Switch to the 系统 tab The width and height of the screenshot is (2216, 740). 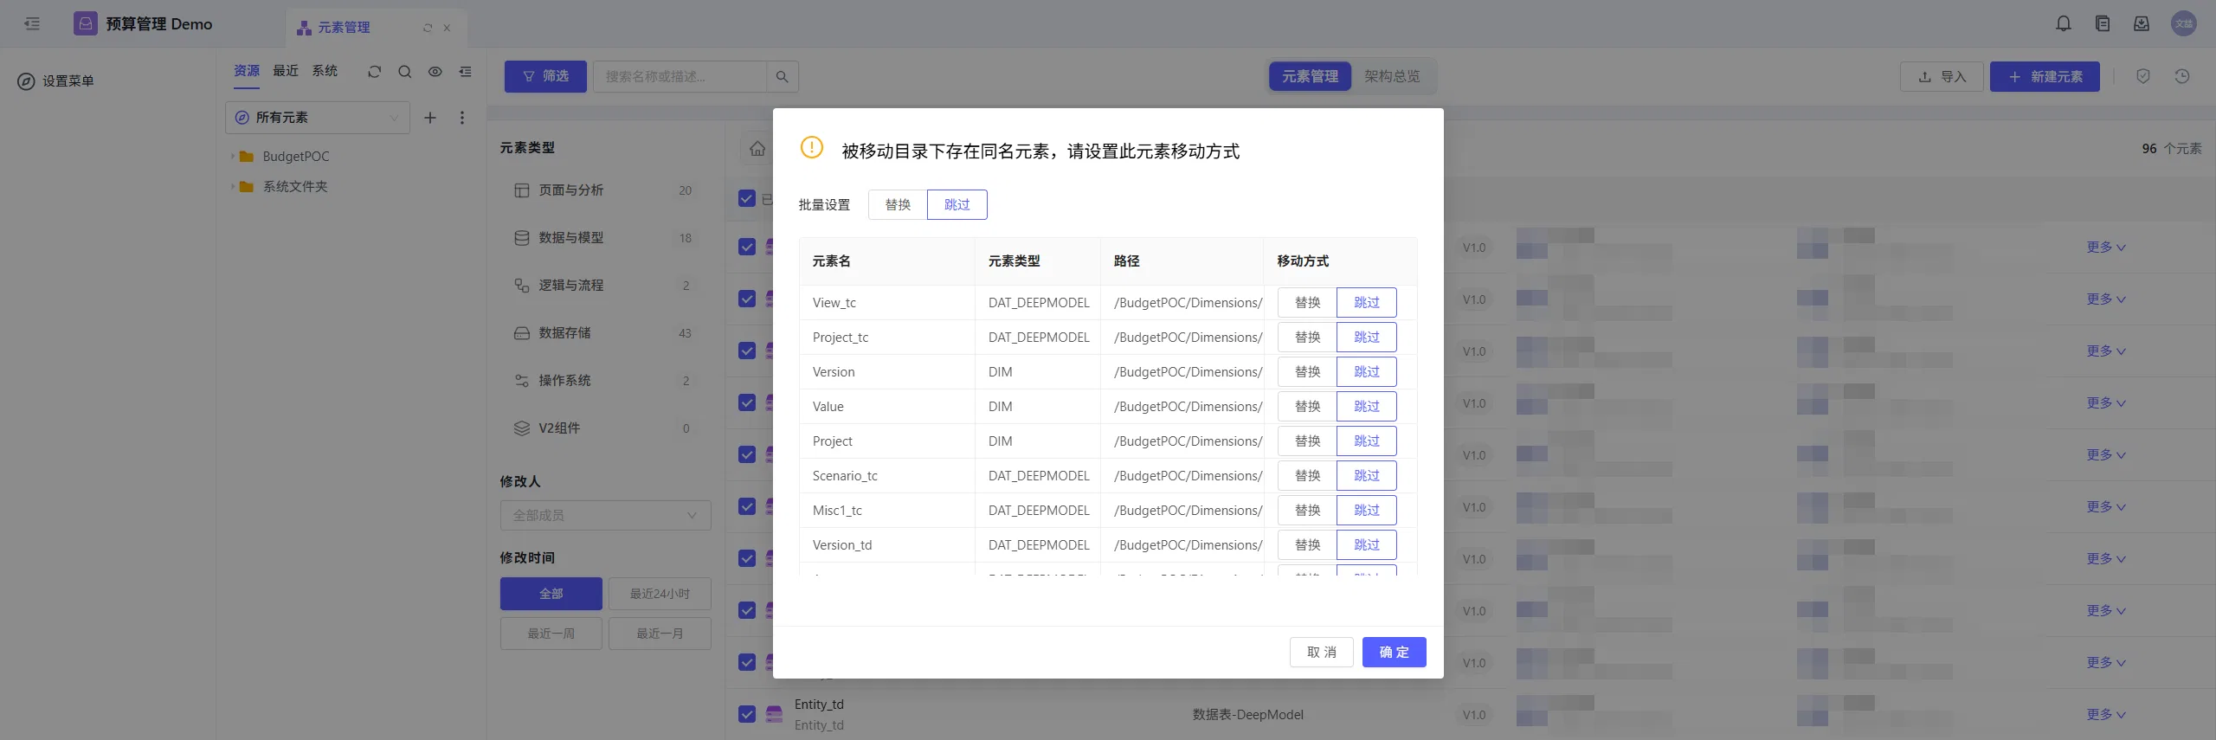(x=325, y=71)
